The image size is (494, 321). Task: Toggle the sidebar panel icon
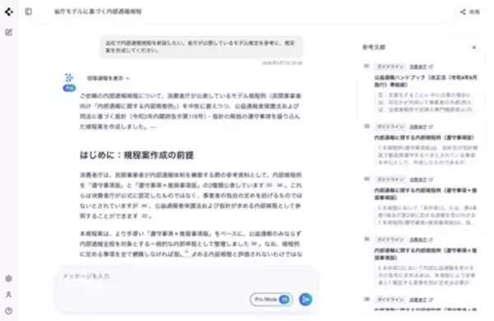click(28, 12)
